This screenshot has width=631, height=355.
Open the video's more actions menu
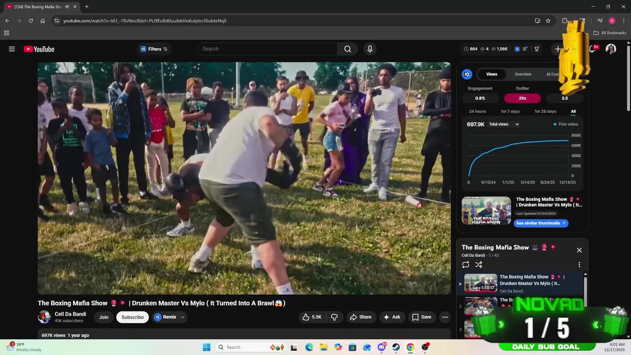[445, 317]
